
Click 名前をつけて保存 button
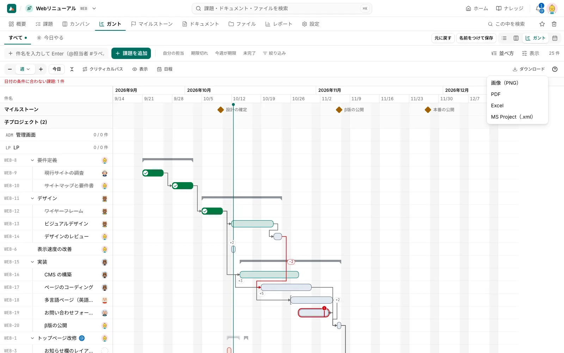[476, 38]
